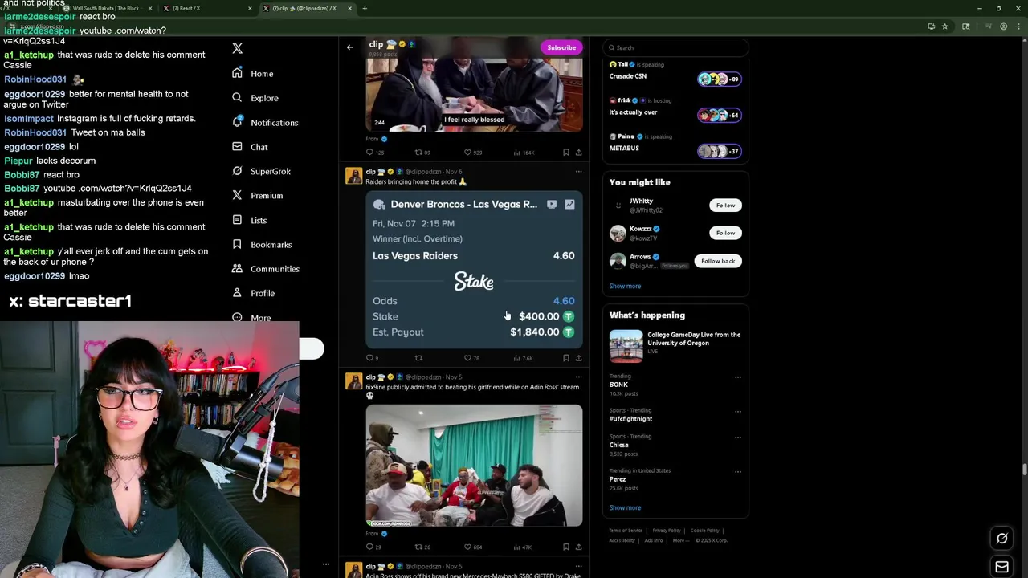This screenshot has width=1028, height=578.
Task: Reply to the 6ix9ine post with 29 comments
Action: point(373,547)
